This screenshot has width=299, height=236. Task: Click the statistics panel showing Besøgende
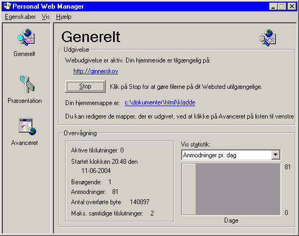(120, 181)
